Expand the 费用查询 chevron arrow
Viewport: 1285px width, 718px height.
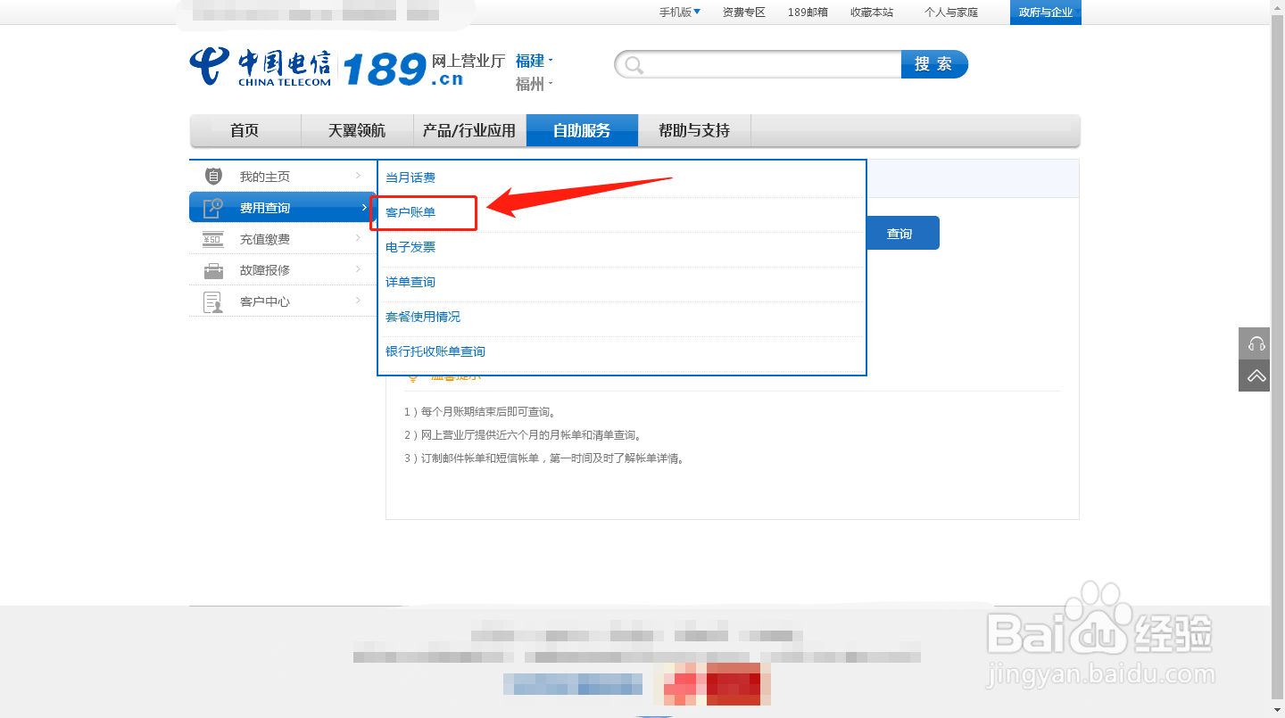pyautogui.click(x=364, y=208)
